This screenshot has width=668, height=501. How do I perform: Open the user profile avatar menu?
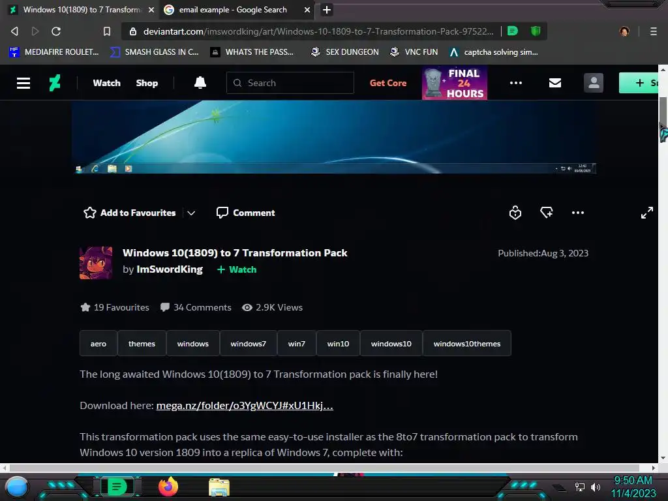click(x=594, y=83)
